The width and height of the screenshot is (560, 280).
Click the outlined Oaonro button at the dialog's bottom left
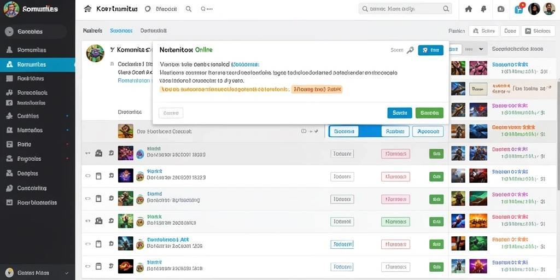171,113
